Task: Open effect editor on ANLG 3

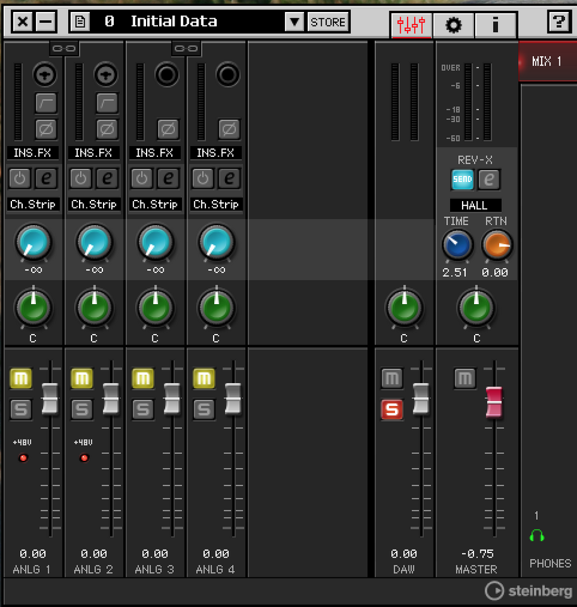Action: 168,178
